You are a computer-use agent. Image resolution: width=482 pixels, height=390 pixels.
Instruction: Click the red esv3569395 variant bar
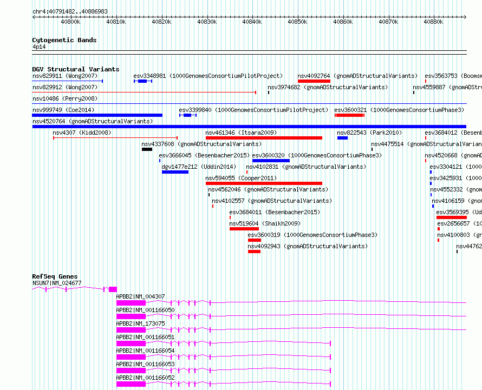[452, 217]
